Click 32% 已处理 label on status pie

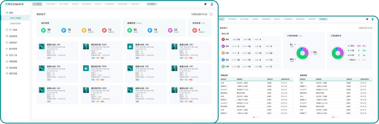315,53
